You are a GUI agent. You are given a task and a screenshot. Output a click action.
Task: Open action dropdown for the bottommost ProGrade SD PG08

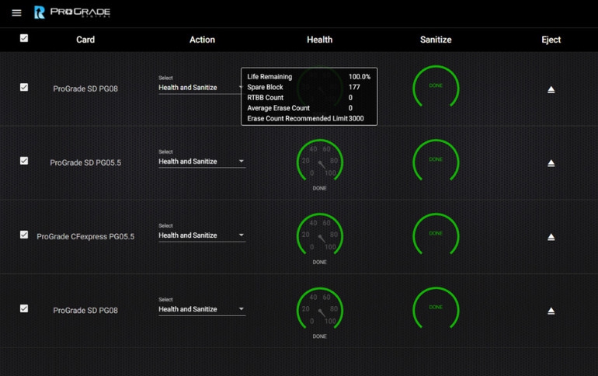coord(202,309)
